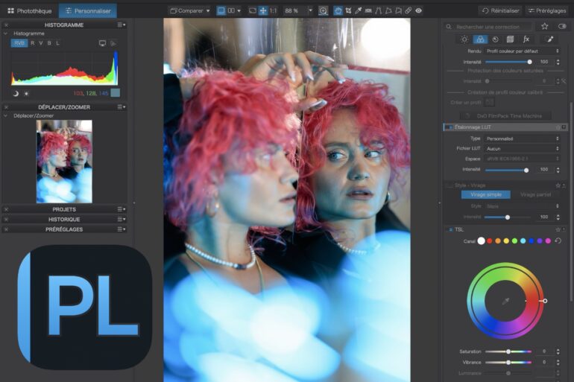Image resolution: width=574 pixels, height=382 pixels.
Task: Open the Detail corrections clock-shaped icon
Action: (x=495, y=39)
